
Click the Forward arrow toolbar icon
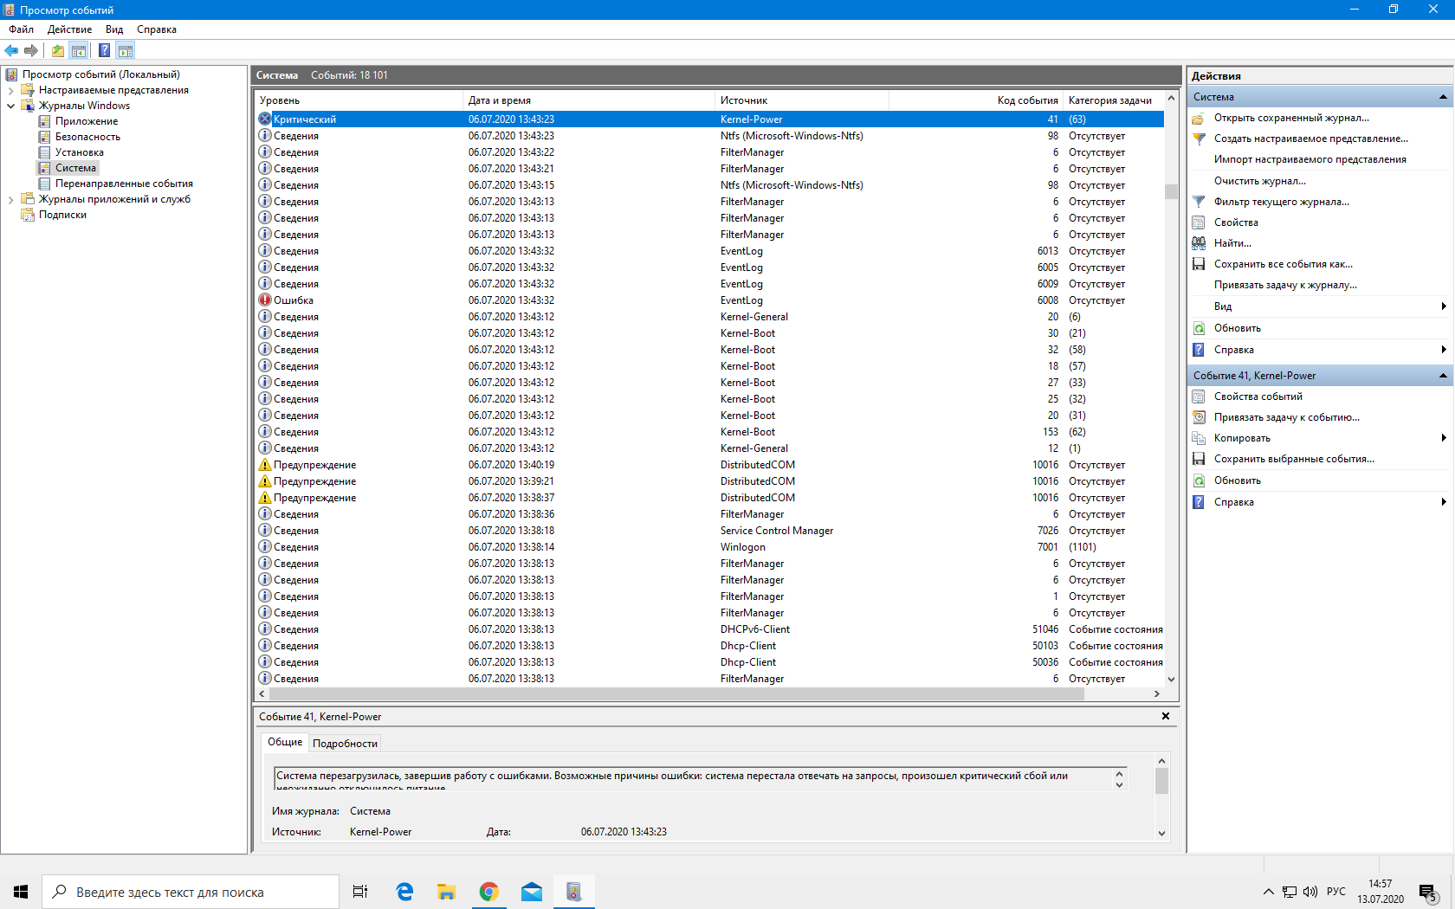coord(31,50)
